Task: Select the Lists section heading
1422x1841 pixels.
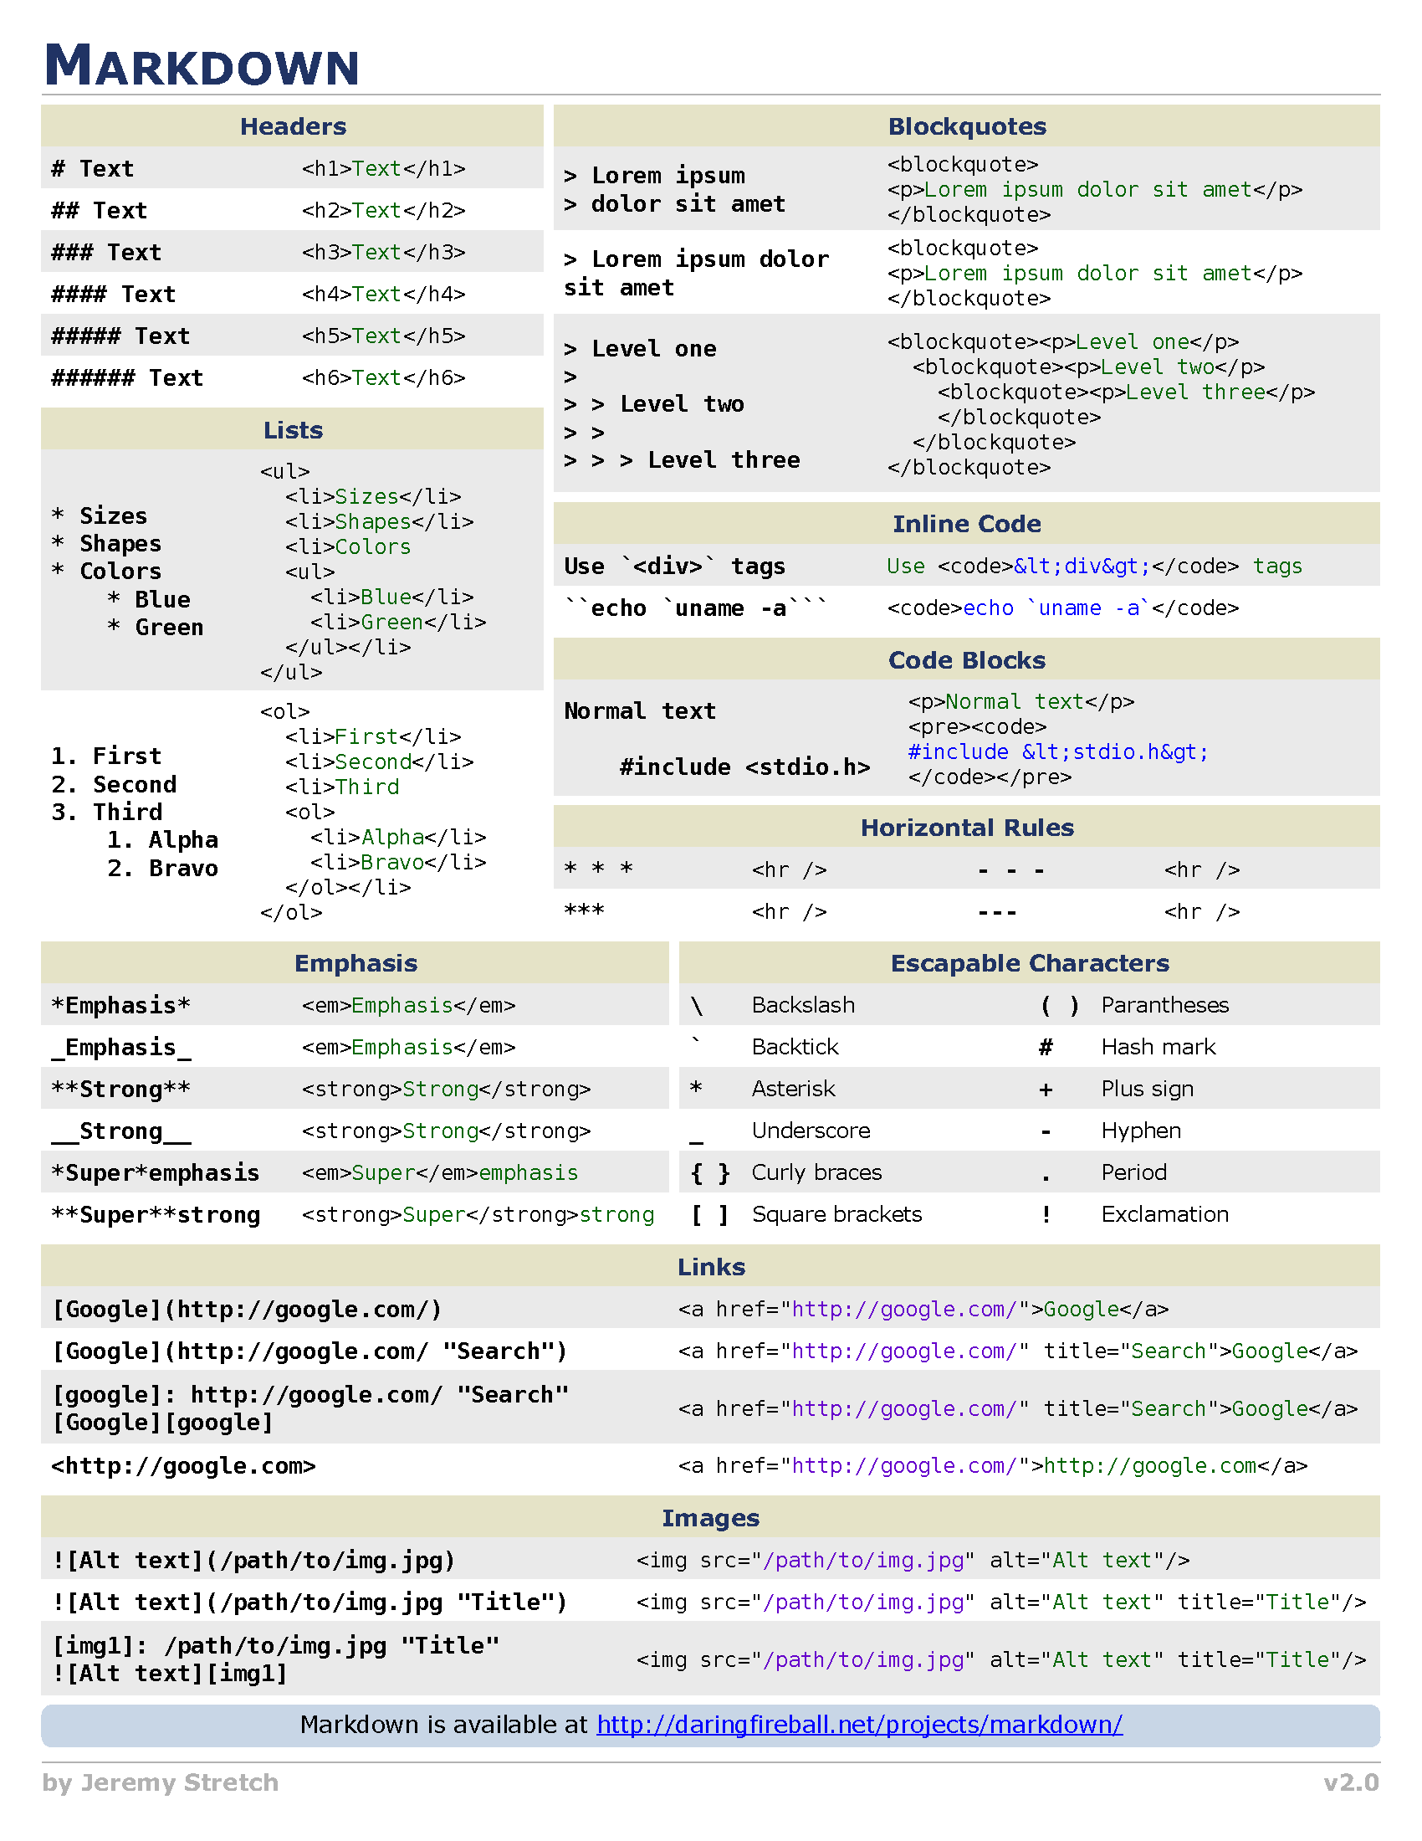Action: tap(292, 430)
